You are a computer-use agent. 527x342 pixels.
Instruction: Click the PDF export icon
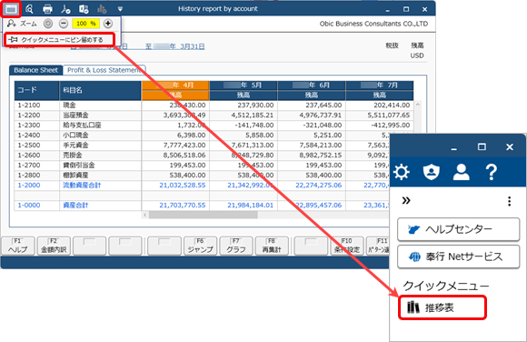(x=65, y=9)
